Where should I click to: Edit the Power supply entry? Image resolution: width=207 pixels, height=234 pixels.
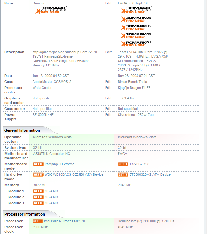(x=108, y=115)
